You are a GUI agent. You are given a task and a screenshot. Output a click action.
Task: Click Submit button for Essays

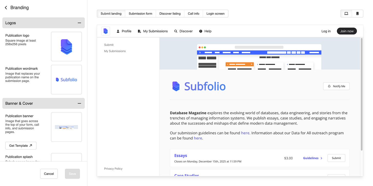(x=336, y=158)
